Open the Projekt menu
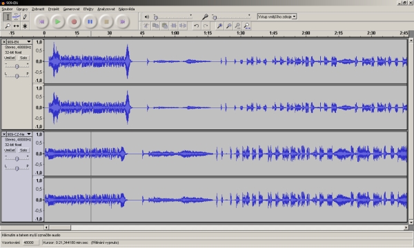Screen dimensions: 414x248 (x=54, y=9)
